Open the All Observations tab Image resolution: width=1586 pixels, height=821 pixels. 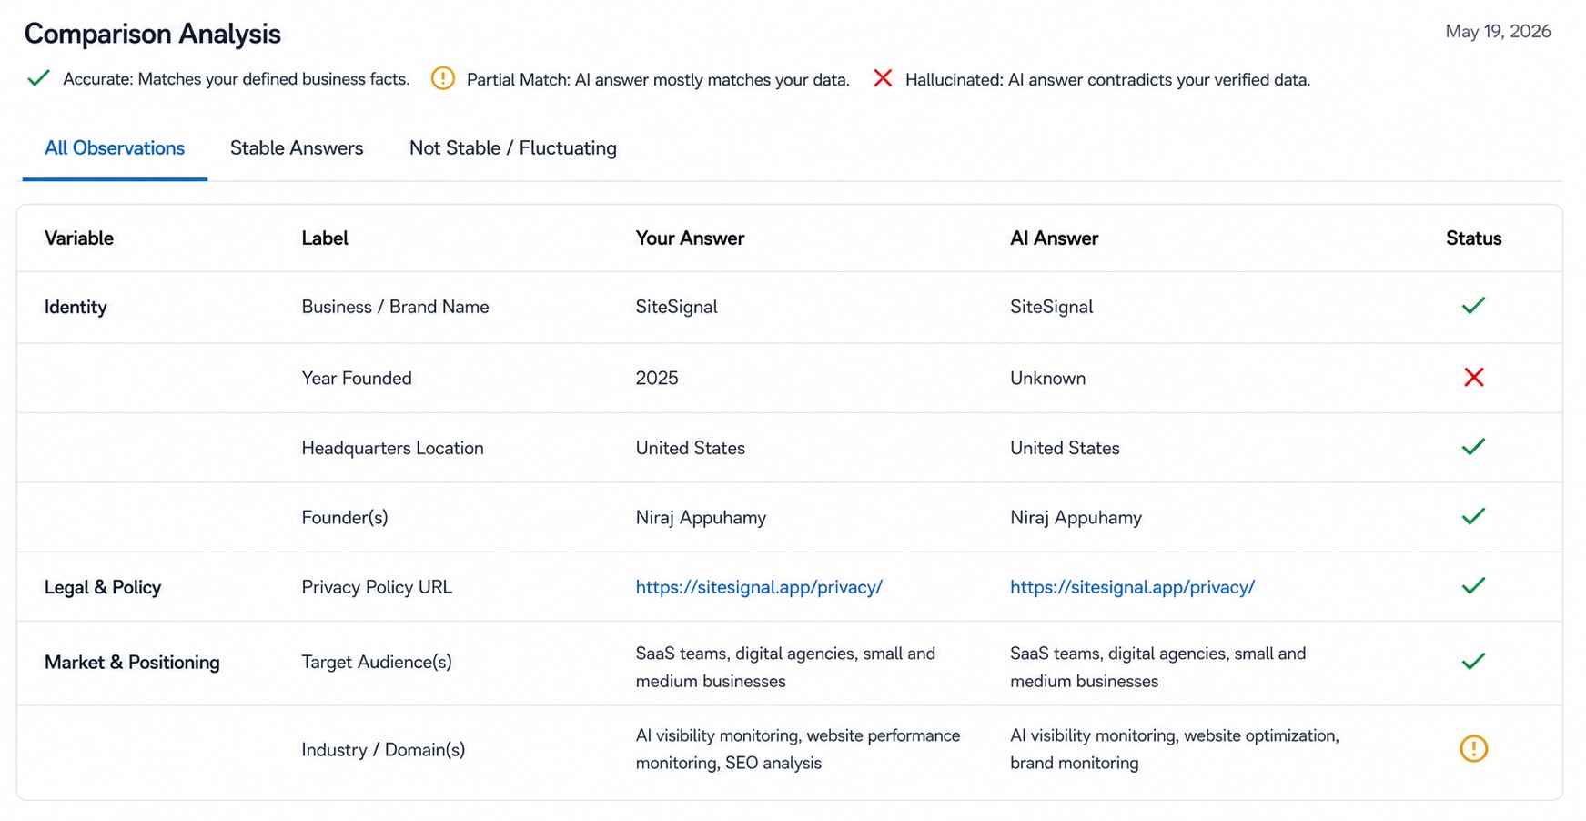[115, 148]
